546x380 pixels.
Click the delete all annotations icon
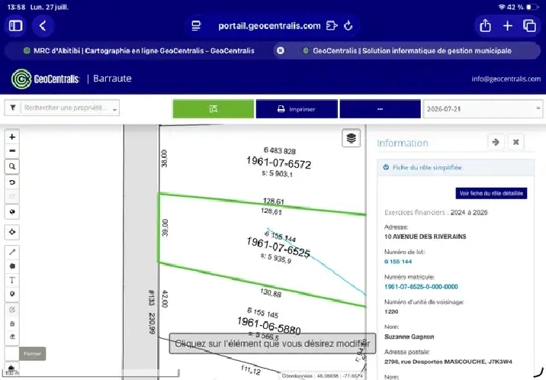tap(12, 337)
